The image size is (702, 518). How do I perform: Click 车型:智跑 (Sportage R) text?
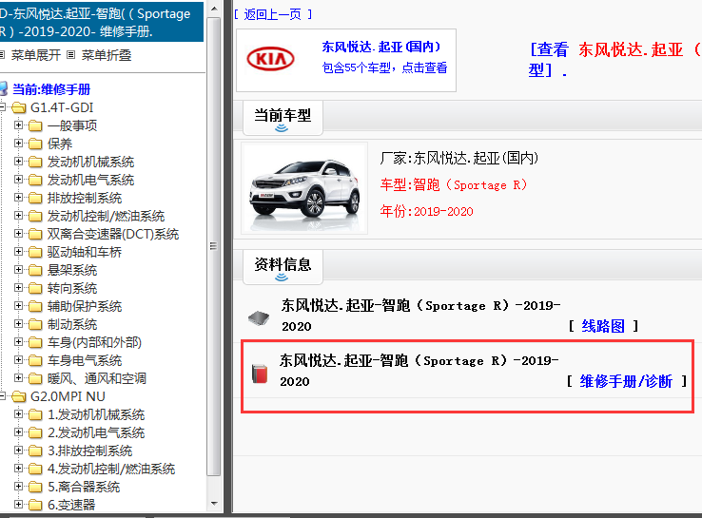click(454, 184)
